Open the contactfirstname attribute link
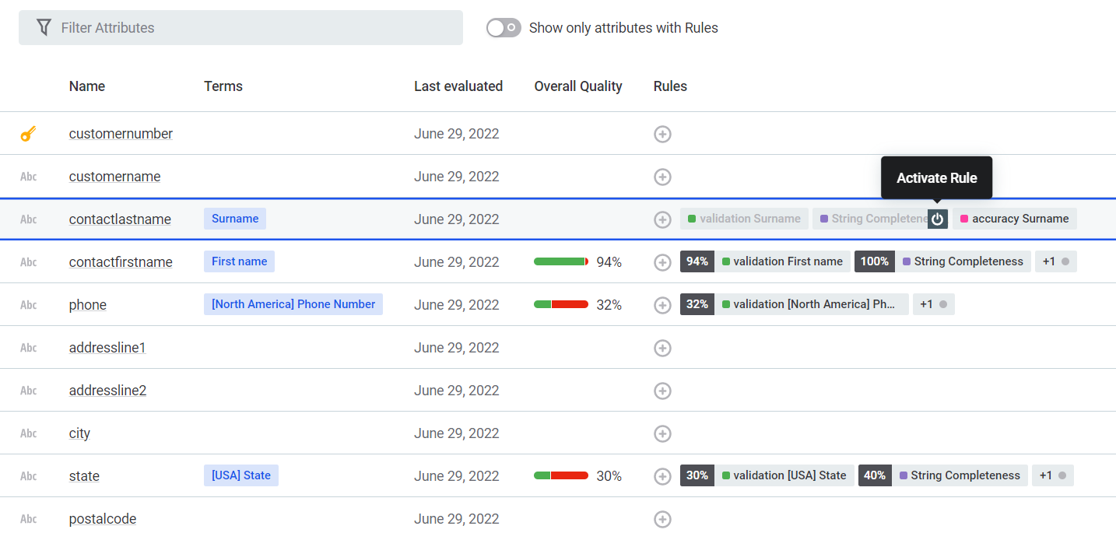The image size is (1116, 533). [121, 262]
